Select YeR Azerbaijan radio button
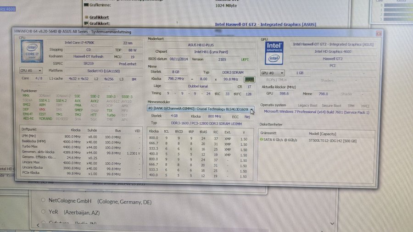413x232 pixels. (44, 211)
